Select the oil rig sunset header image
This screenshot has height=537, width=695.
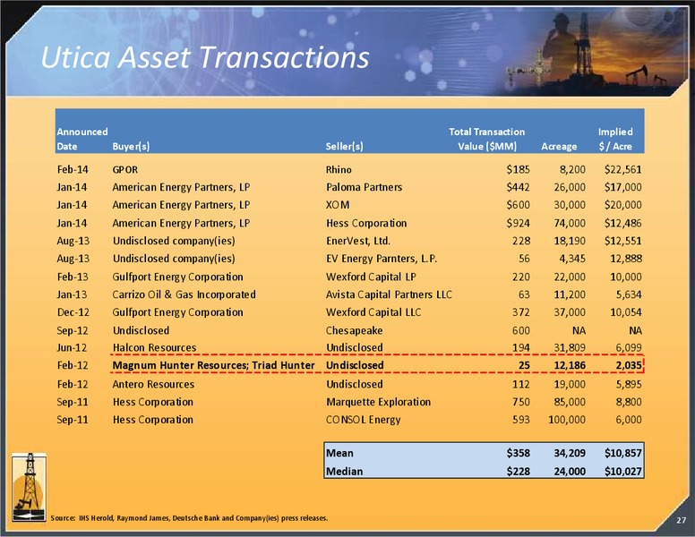[x=589, y=51]
